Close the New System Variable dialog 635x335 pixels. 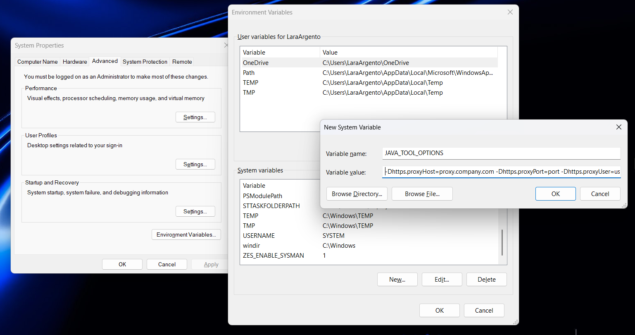(x=618, y=127)
